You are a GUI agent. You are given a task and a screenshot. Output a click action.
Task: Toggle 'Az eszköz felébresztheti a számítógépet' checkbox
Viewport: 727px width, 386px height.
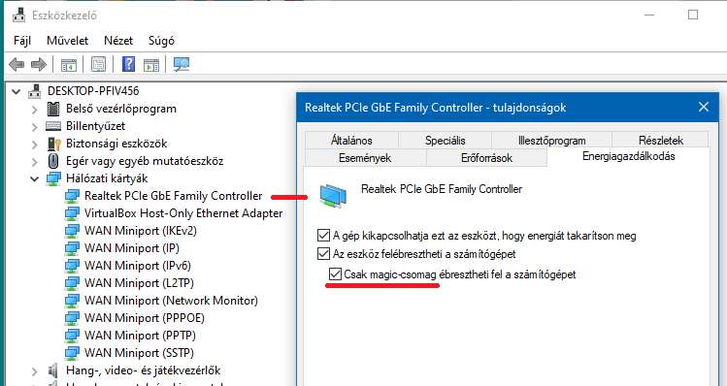[323, 254]
